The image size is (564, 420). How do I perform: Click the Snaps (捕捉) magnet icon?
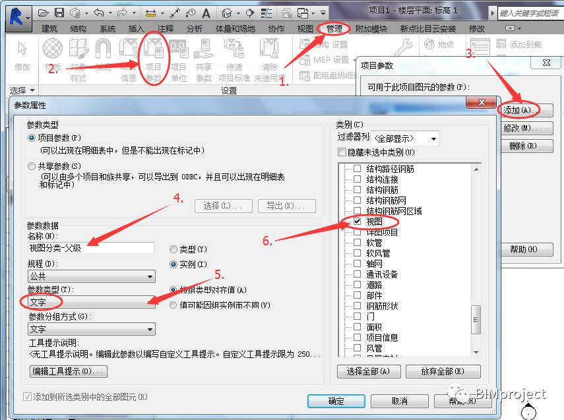pyautogui.click(x=103, y=48)
